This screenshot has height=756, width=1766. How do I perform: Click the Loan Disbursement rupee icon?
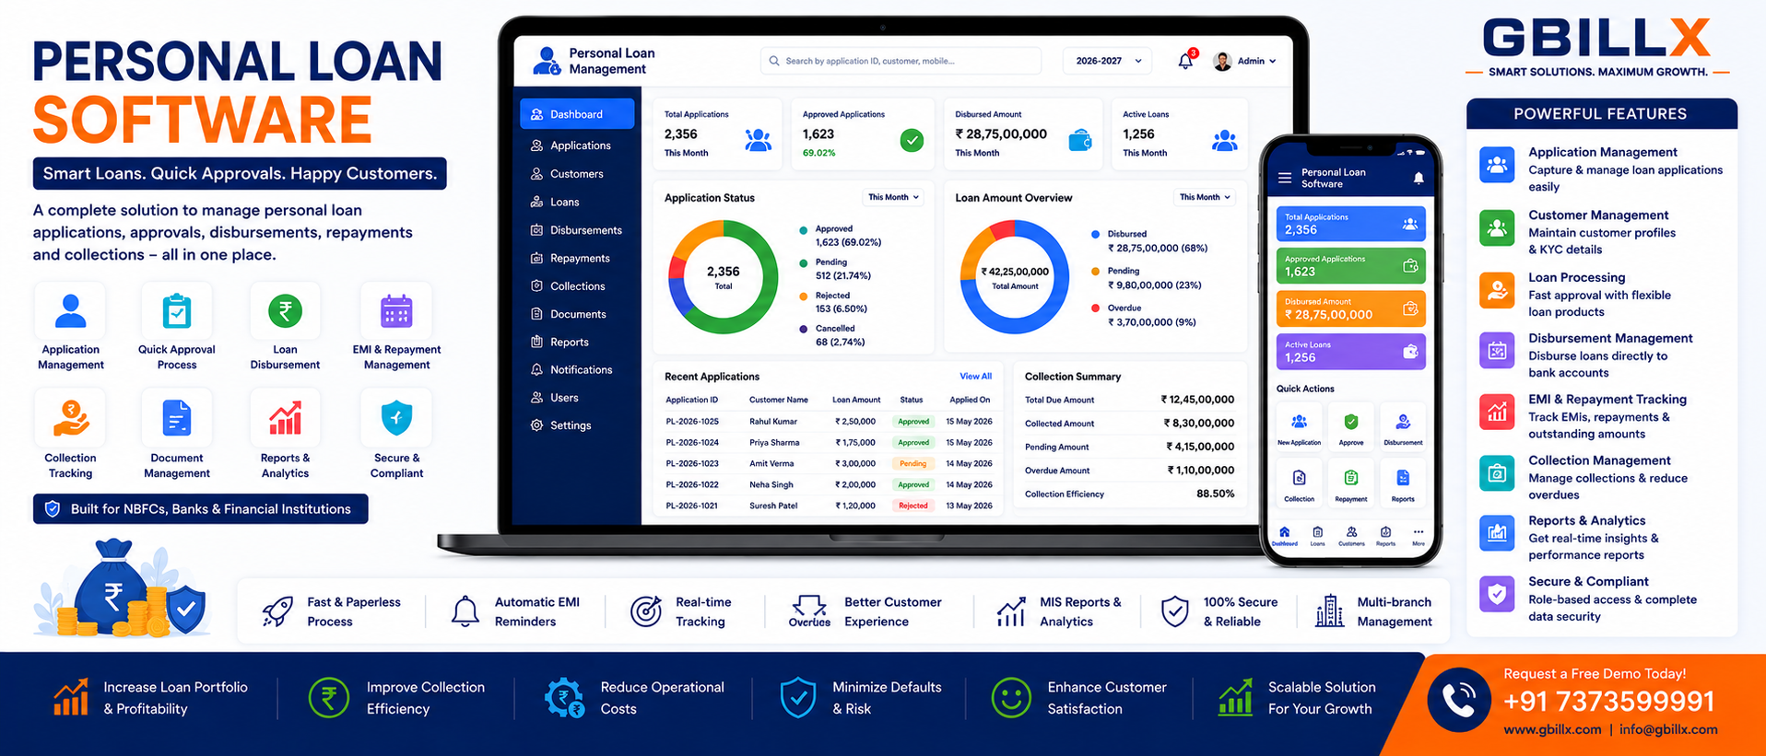(x=285, y=311)
